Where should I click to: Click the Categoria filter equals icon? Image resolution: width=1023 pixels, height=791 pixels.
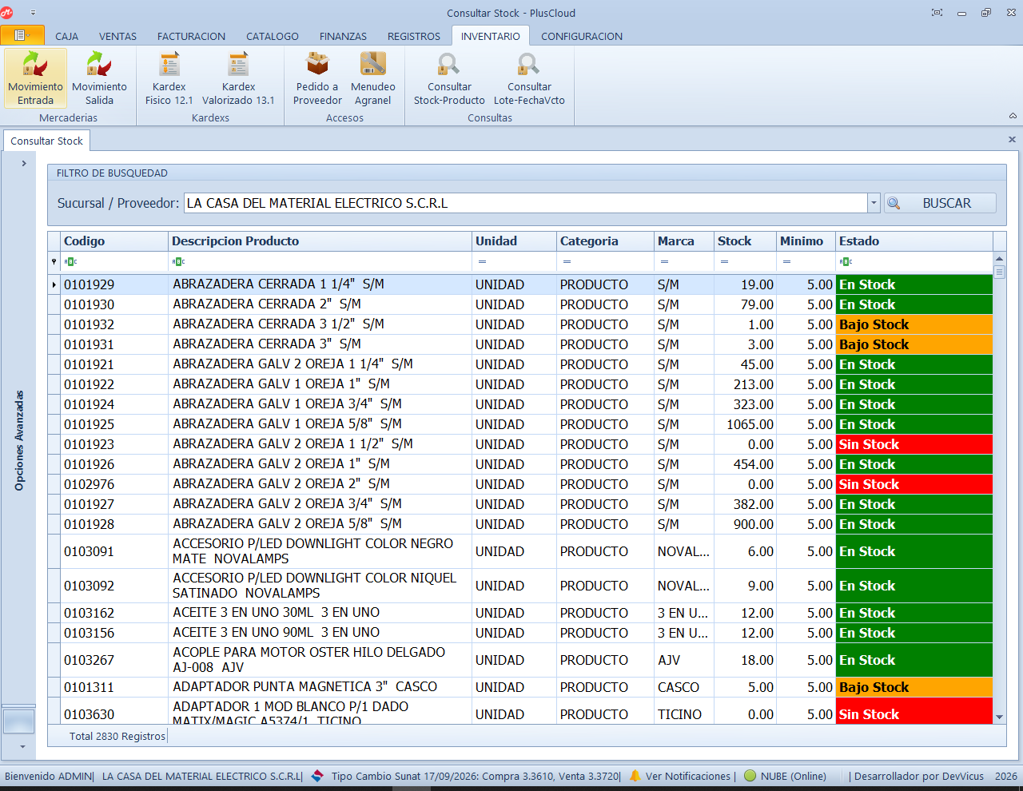tap(567, 261)
